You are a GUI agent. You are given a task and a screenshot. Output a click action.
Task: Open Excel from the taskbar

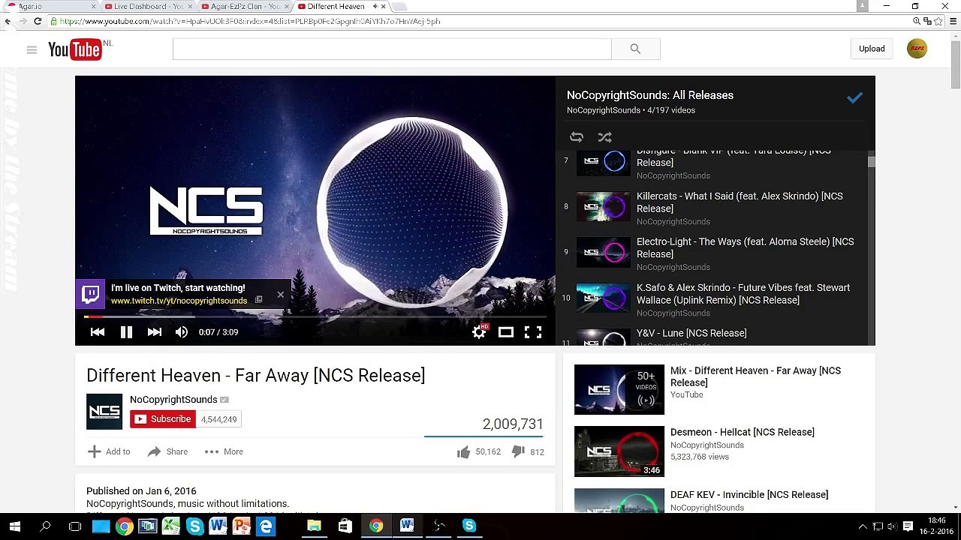(171, 526)
